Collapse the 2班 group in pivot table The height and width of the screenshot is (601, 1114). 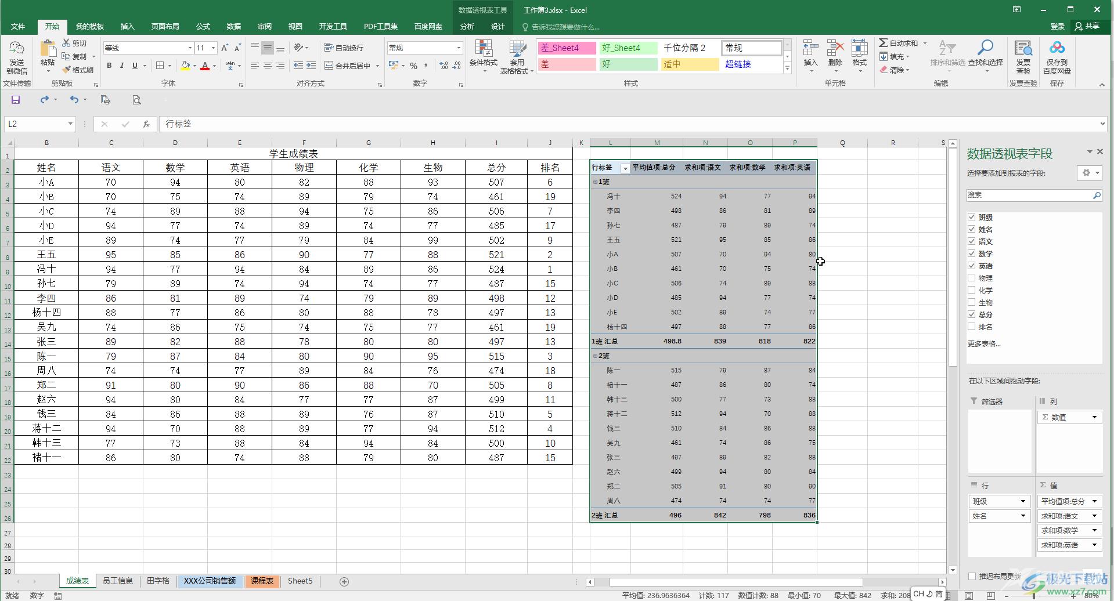[x=595, y=356]
